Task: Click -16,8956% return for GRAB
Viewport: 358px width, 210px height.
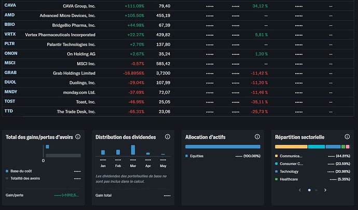Action: pyautogui.click(x=133, y=73)
